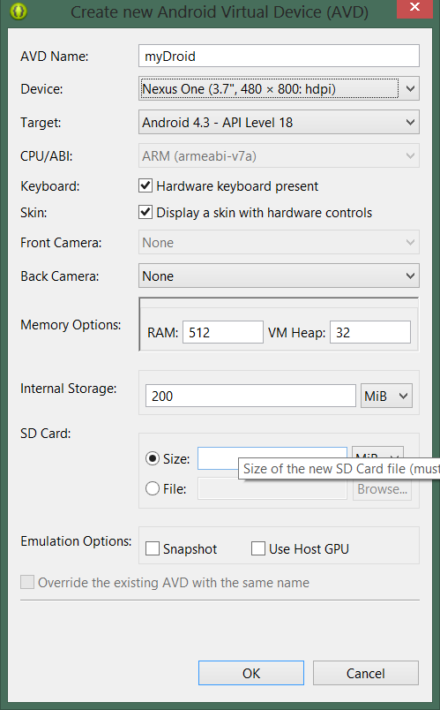Click the Internal Storage field showing 200

[x=250, y=396]
